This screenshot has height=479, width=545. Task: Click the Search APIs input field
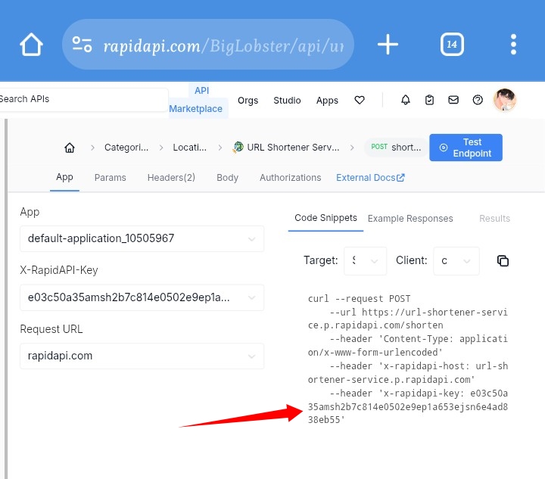pos(83,99)
